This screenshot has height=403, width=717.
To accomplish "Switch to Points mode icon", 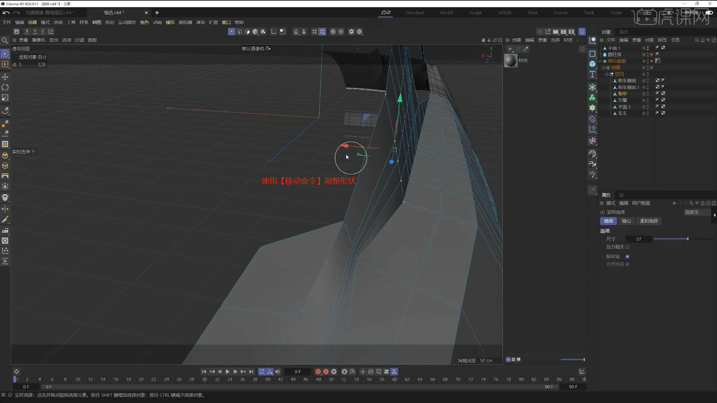I will (232, 32).
